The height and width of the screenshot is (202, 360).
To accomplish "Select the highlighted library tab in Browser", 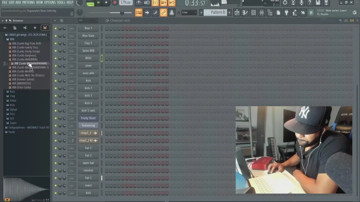I will (x=45, y=28).
